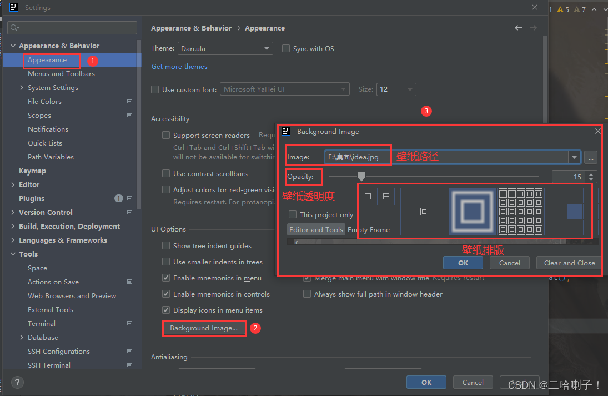Collapse the Appearance & Behavior section
This screenshot has height=396, width=608.
[13, 46]
